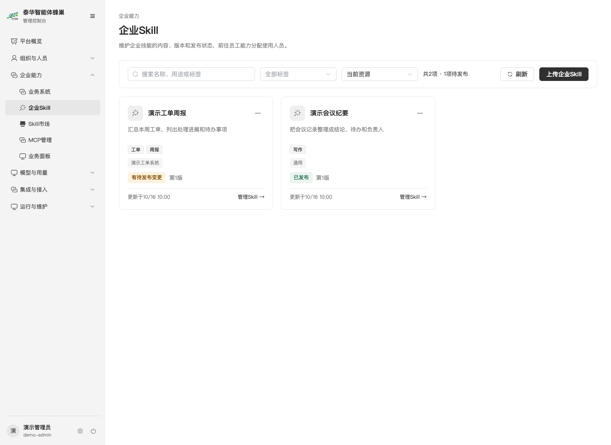Image resolution: width=611 pixels, height=445 pixels.
Task: Click the 写作 tag
Action: [x=298, y=150]
